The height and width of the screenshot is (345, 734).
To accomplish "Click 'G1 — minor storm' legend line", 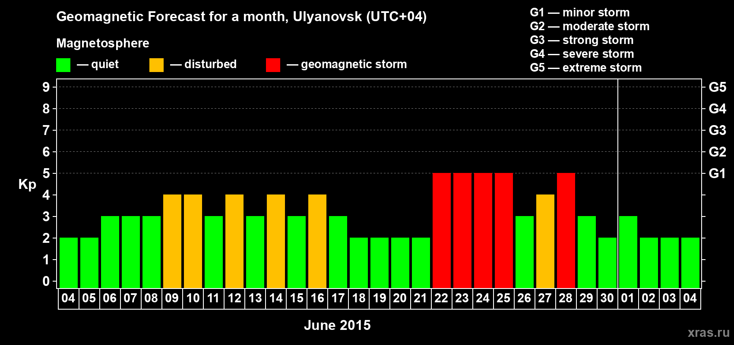I will coord(579,13).
